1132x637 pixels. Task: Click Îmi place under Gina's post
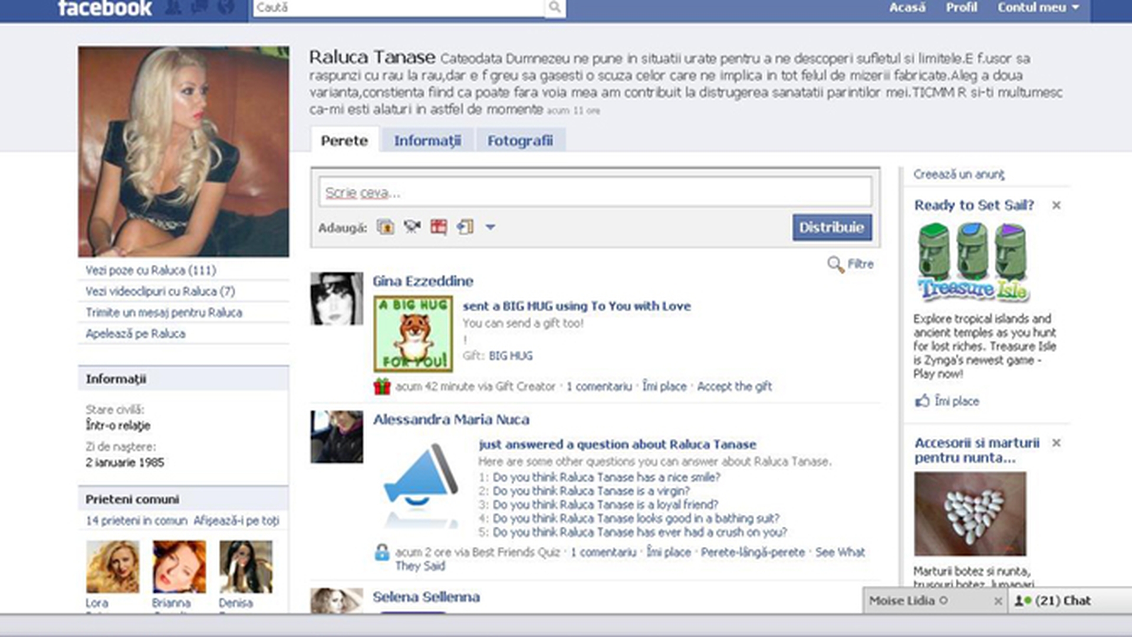[664, 386]
